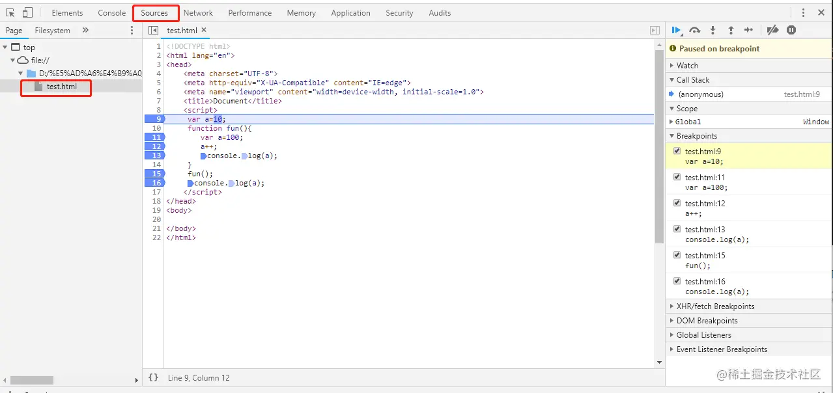Click the code editor vertical scrollbar
The width and height of the screenshot is (833, 393).
point(659,146)
